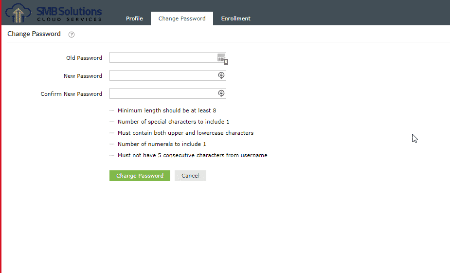This screenshot has height=273, width=450.
Task: Click the generator icon in Confirm New Password
Action: click(221, 93)
